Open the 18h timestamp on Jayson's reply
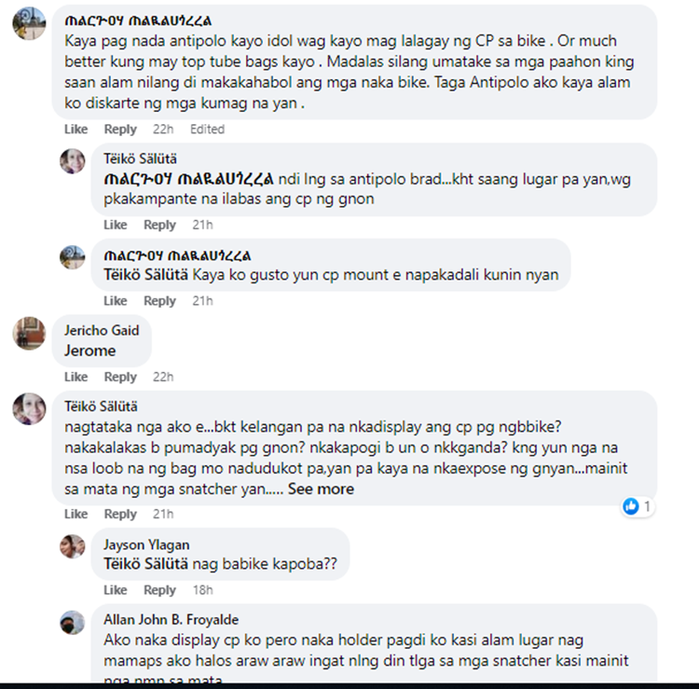Viewport: 699px width, 689px height. (x=202, y=590)
